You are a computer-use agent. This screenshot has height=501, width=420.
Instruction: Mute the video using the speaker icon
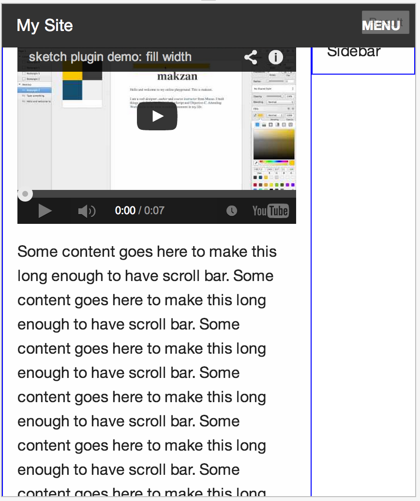tap(87, 211)
